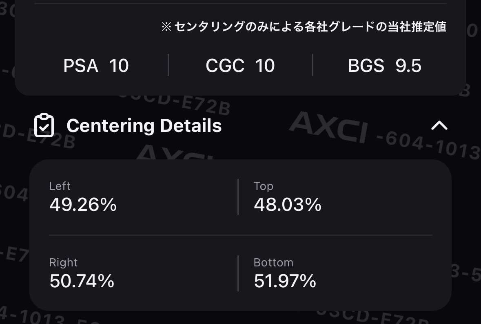The height and width of the screenshot is (324, 481).
Task: Click the CGC label text
Action: (x=225, y=65)
